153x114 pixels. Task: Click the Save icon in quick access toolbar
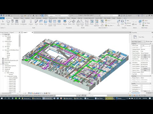click(9, 16)
